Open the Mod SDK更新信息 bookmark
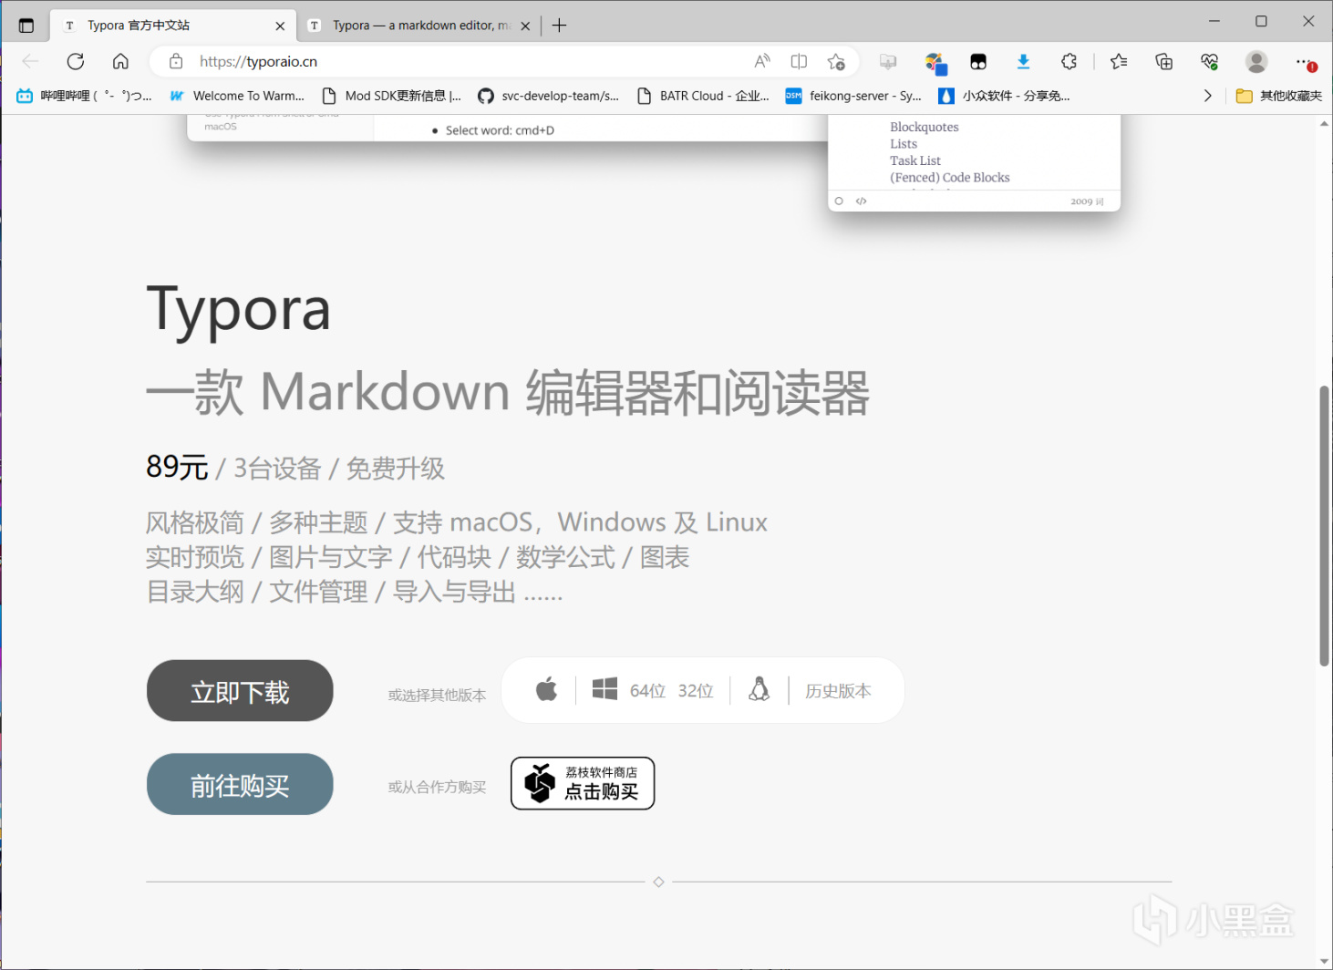This screenshot has width=1333, height=970. point(392,95)
